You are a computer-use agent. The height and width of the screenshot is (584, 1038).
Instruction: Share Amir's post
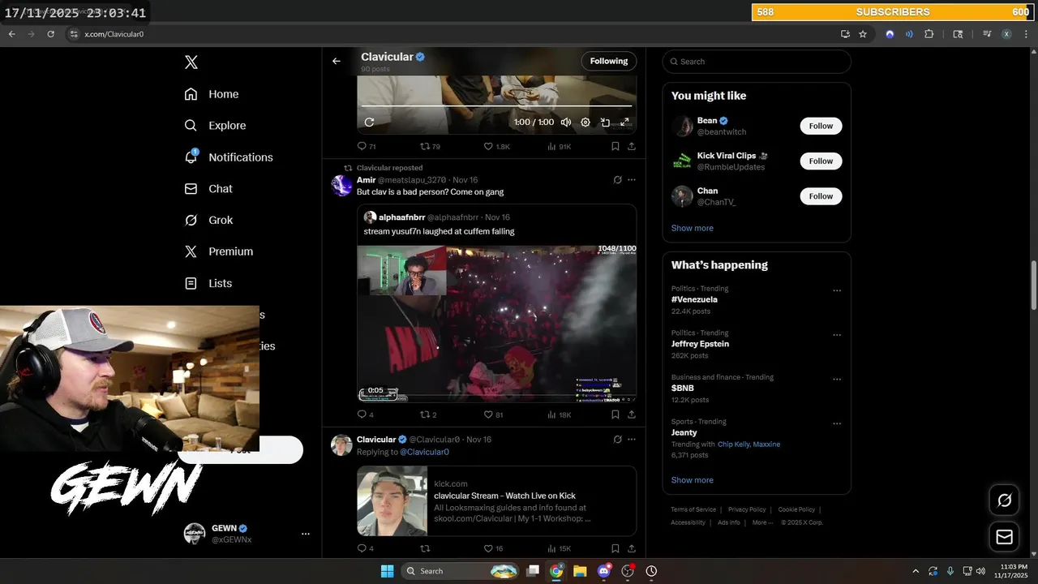click(631, 414)
